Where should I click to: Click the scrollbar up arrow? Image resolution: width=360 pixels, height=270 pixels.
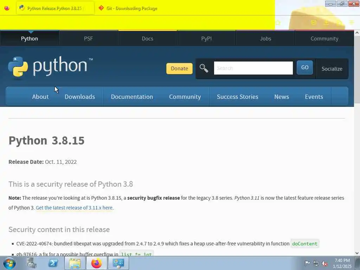(357, 33)
